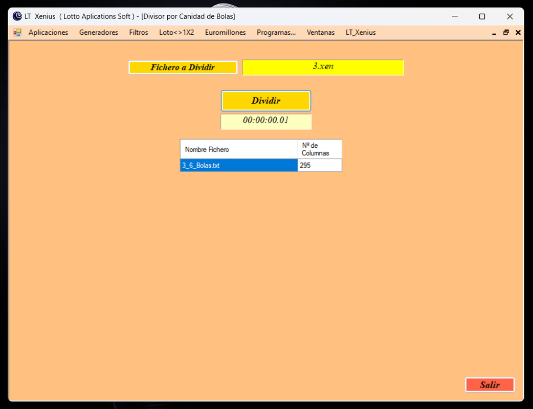Open the Programas... menu
The width and height of the screenshot is (533, 409).
click(x=276, y=33)
